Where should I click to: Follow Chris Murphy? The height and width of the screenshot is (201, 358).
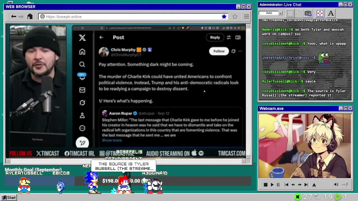pos(219,51)
